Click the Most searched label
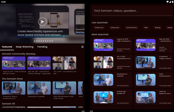Screen dimensions: 174x112 coord(100,34)
